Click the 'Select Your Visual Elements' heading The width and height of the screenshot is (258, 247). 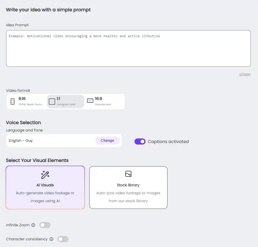click(37, 160)
